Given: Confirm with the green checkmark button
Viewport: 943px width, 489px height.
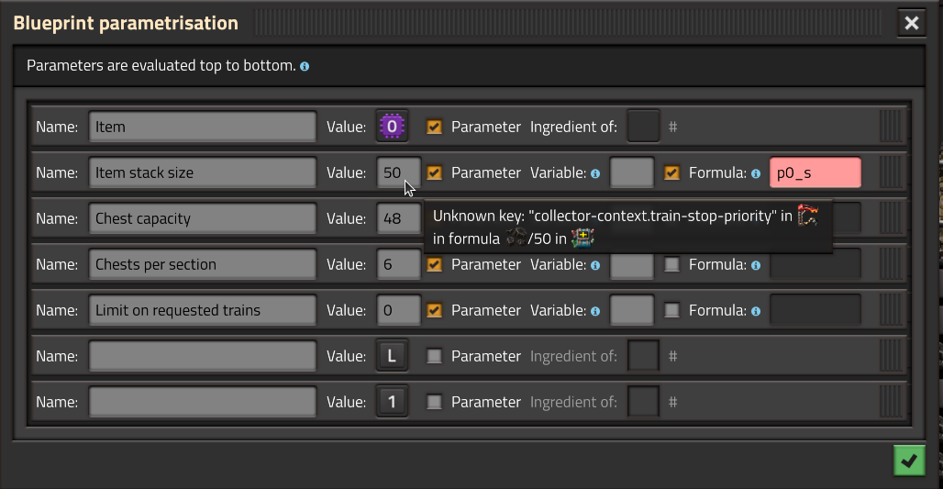Looking at the screenshot, I should coord(909,461).
